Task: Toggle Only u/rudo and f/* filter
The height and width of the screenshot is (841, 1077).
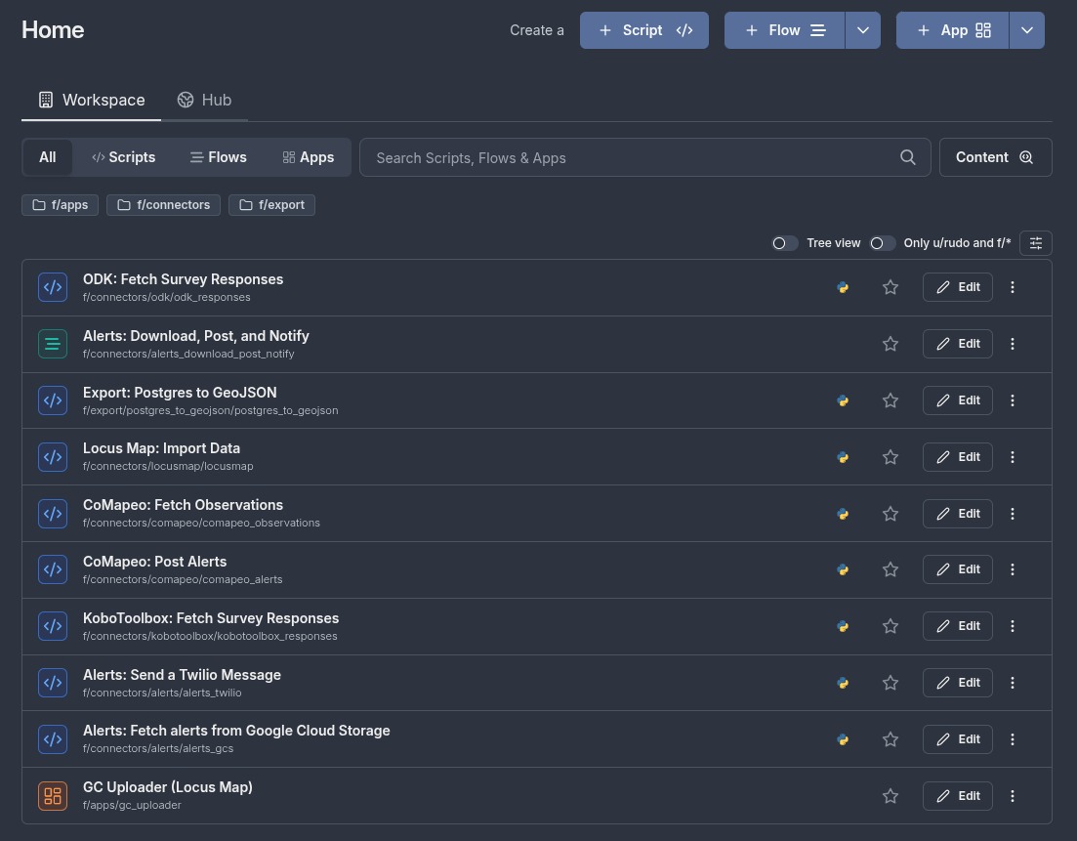Action: point(883,243)
